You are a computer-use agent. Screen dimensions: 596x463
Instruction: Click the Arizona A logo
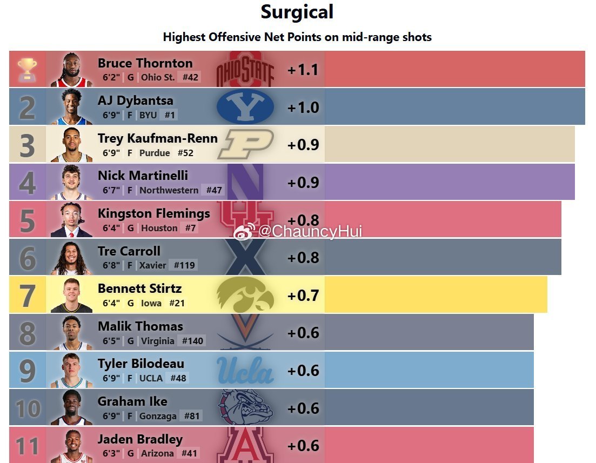tap(245, 445)
